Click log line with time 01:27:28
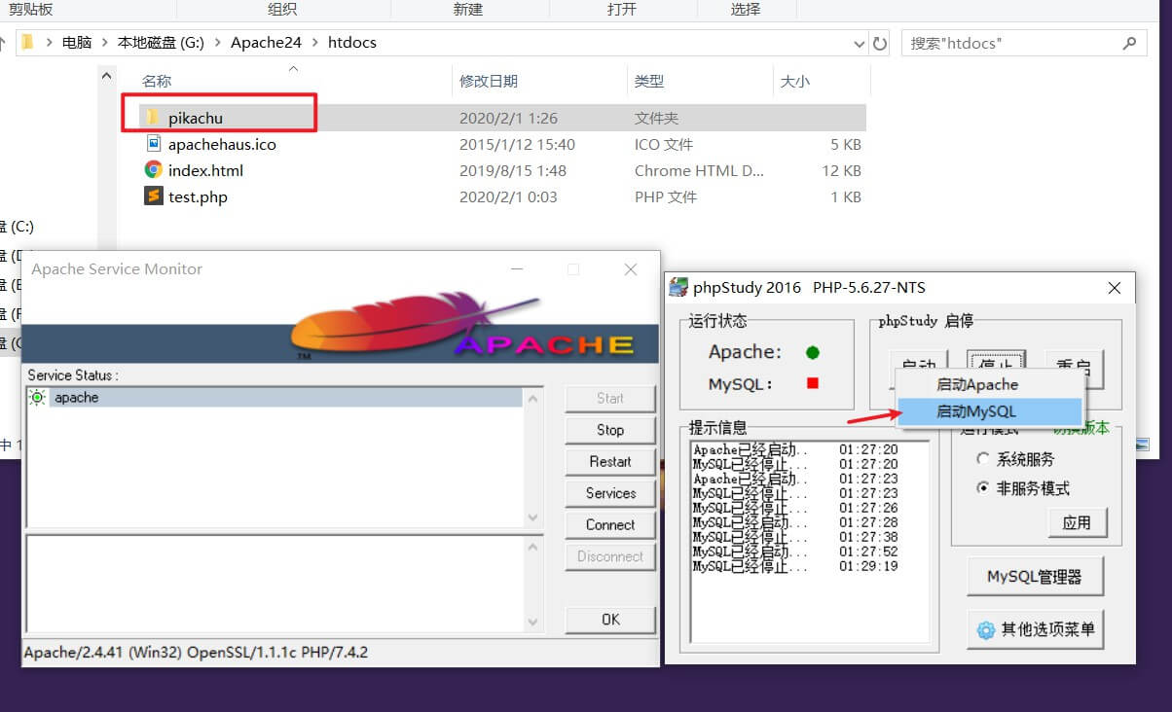 point(795,522)
